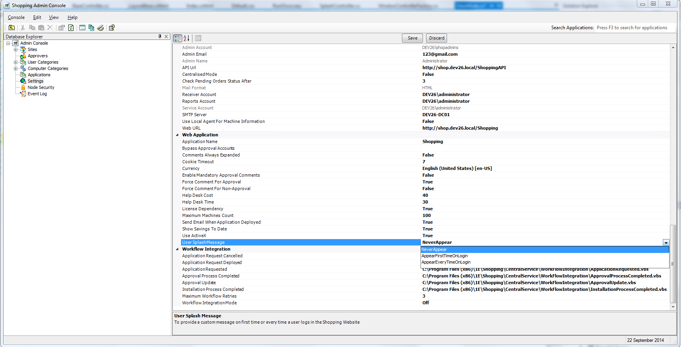
Task: Click the User Splash Message dropdown arrow
Action: point(666,243)
